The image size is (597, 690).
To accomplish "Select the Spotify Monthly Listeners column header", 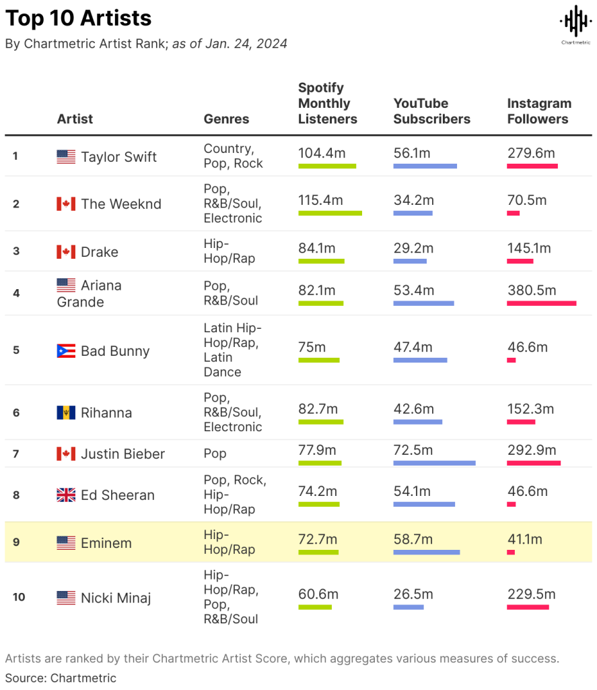I will point(328,103).
